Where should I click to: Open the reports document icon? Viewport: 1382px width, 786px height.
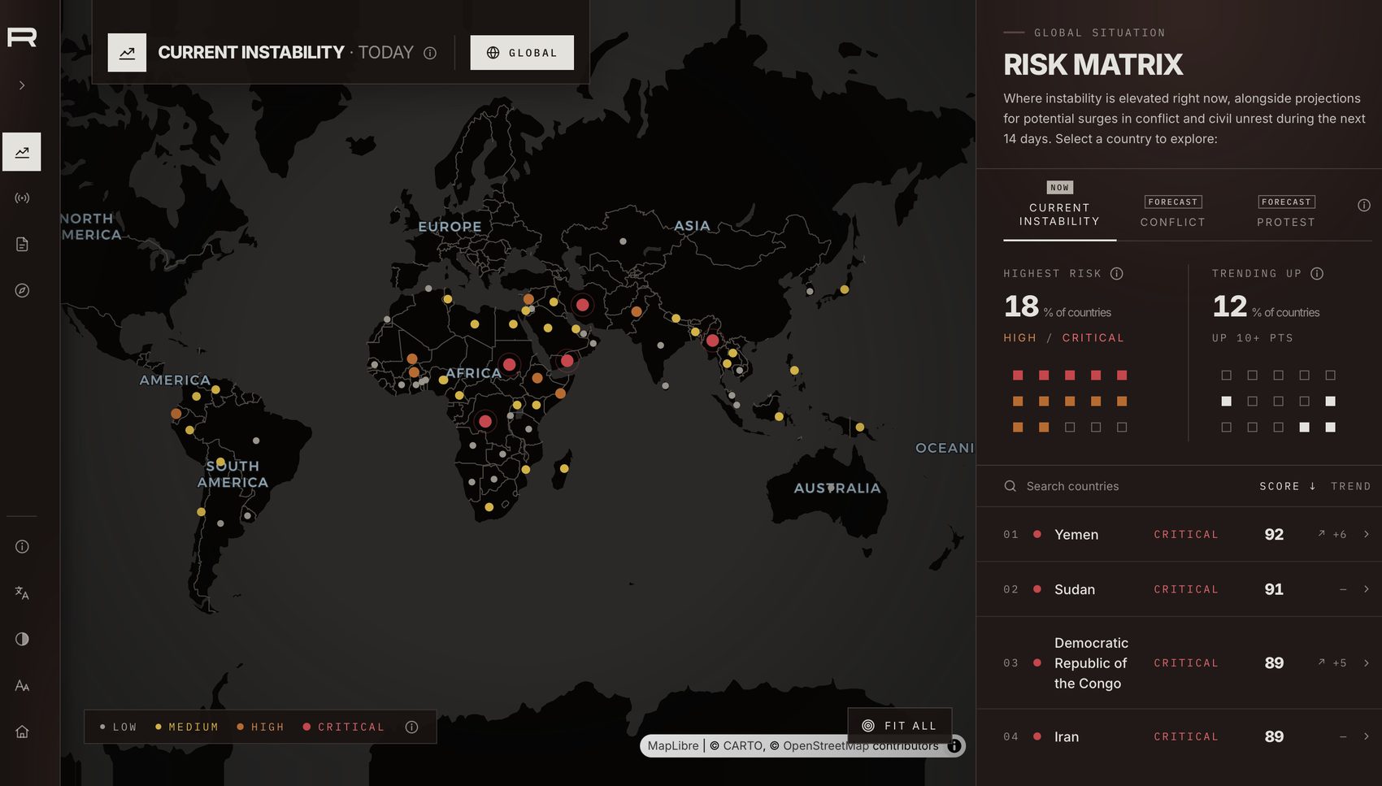(x=22, y=245)
